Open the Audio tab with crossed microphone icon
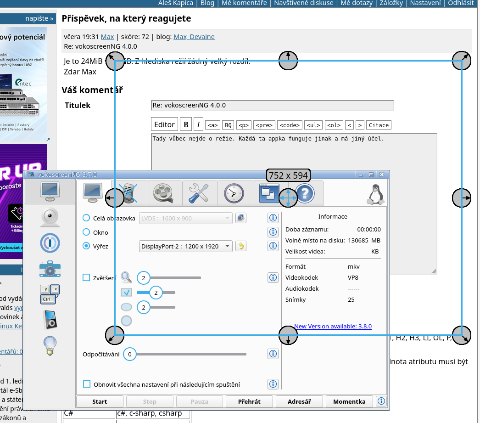Screen dimensions: 480x423 pos(129,193)
